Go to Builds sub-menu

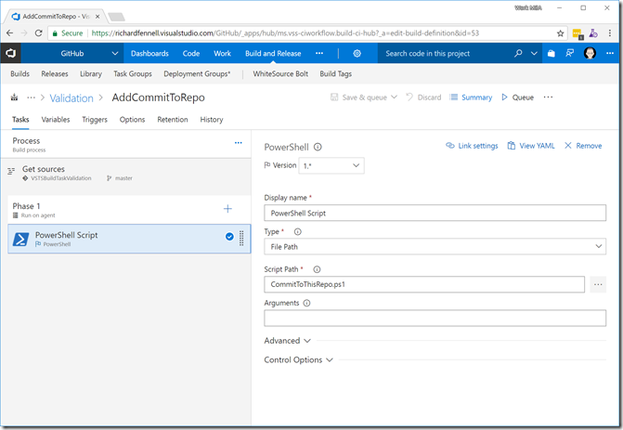19,74
